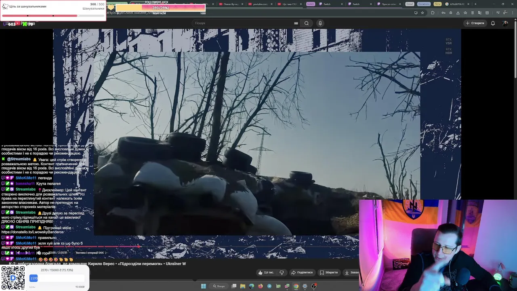The image size is (517, 291).
Task: Click the Створити create button
Action: coord(475,23)
